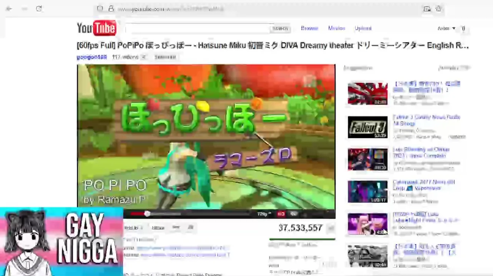Click the browser forward arrow
Viewport: 493px width, 276px height.
(24, 9)
